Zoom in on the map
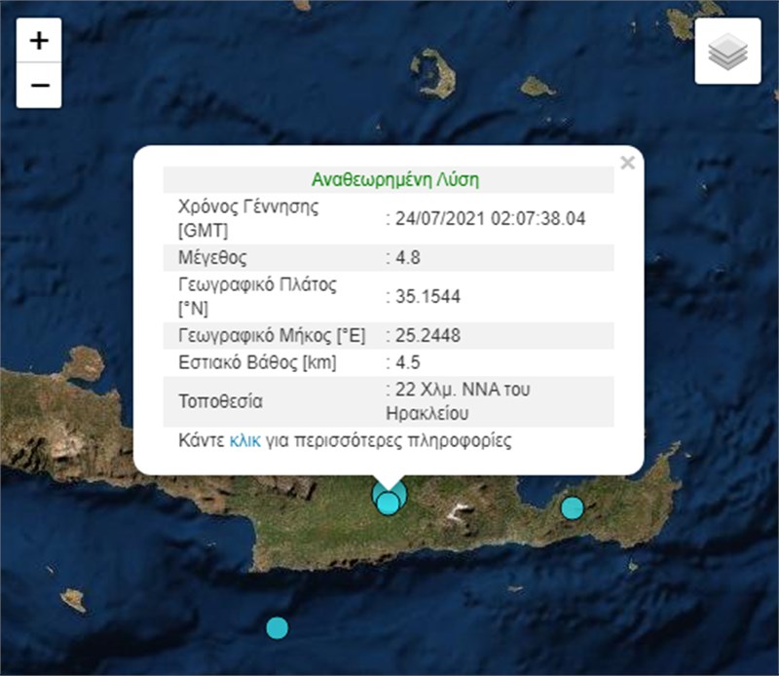Viewport: 779px width, 676px height. tap(39, 41)
